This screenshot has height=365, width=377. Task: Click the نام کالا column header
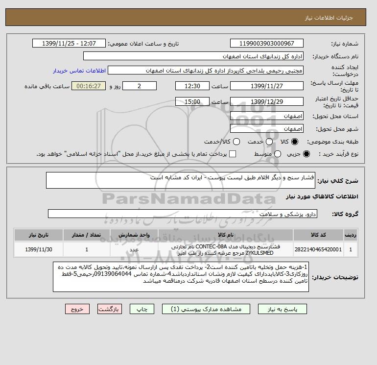click(x=226, y=235)
